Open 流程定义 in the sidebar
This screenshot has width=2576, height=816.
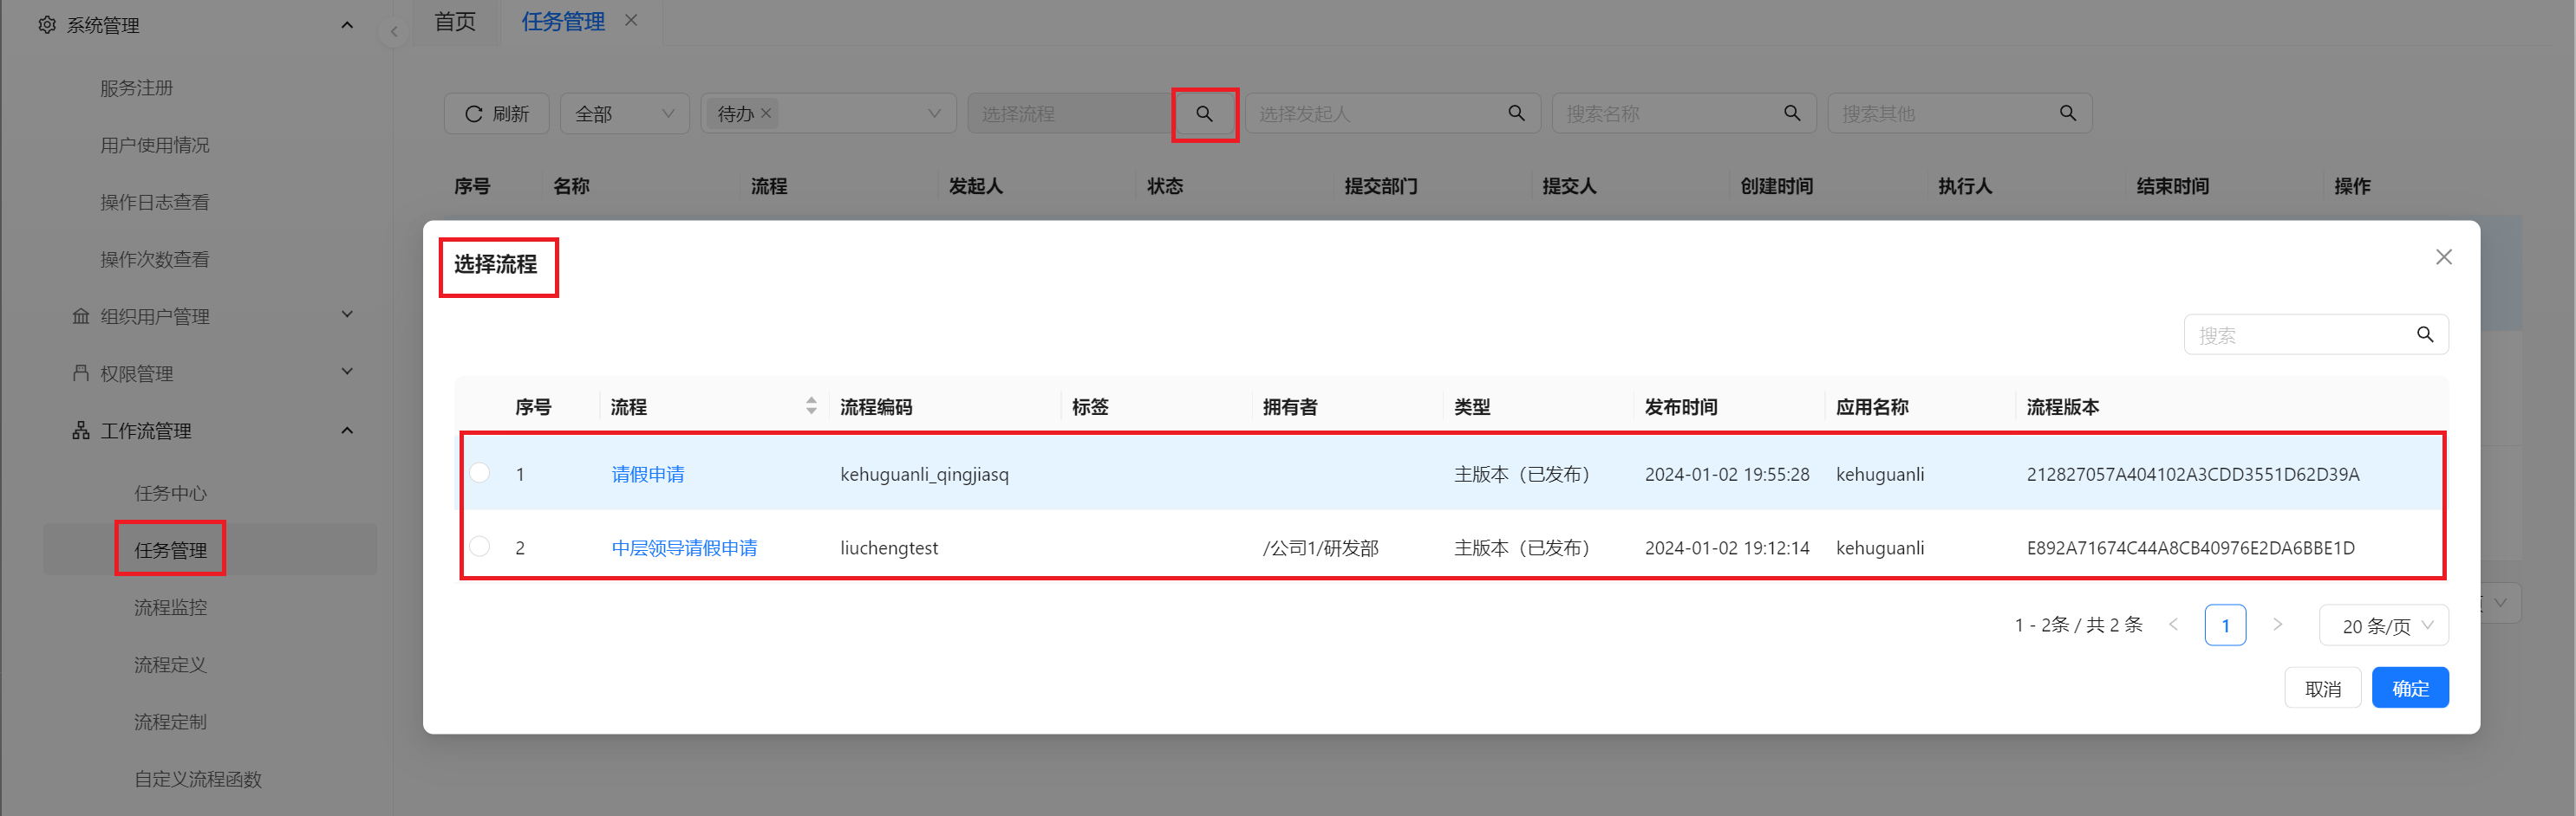pos(171,664)
